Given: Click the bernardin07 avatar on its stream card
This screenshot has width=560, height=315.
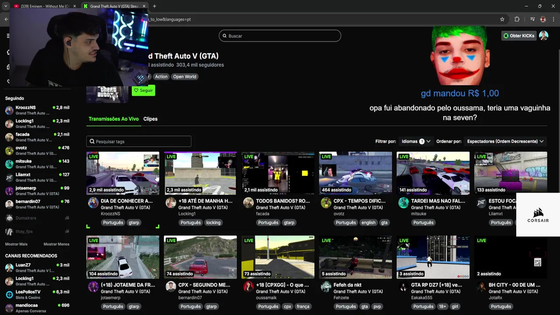Looking at the screenshot, I should point(171,287).
